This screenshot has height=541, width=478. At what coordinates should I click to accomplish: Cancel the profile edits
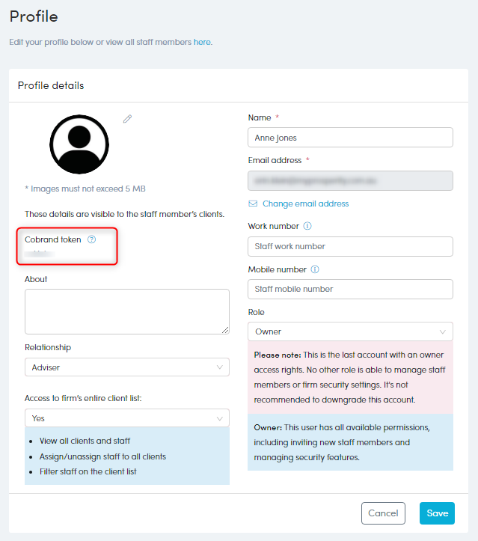[383, 513]
